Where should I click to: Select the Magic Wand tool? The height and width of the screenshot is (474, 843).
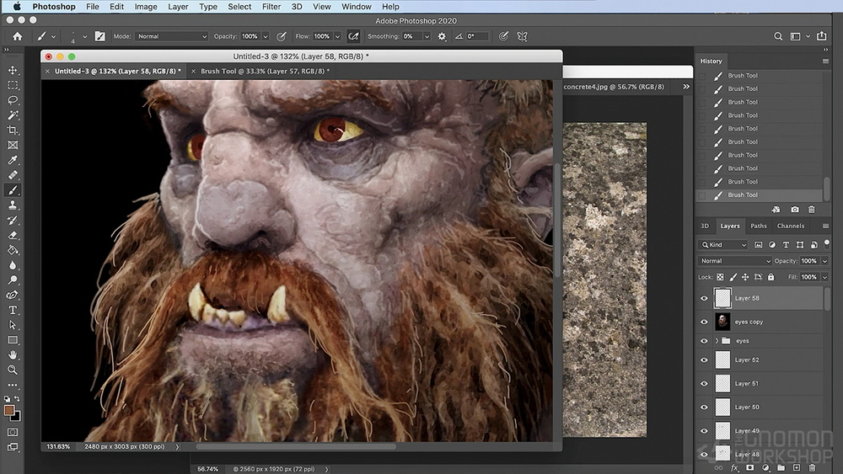13,115
